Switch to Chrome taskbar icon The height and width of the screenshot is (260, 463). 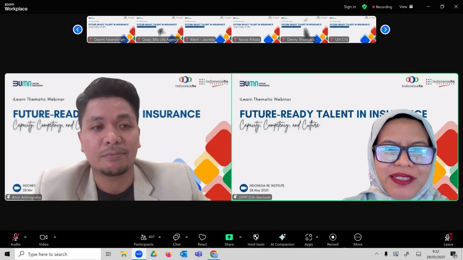pyautogui.click(x=214, y=254)
